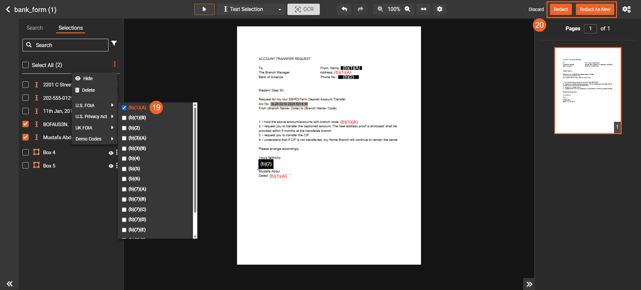Click the redo arrow icon
Screen dimensions: 641x290
(360, 9)
